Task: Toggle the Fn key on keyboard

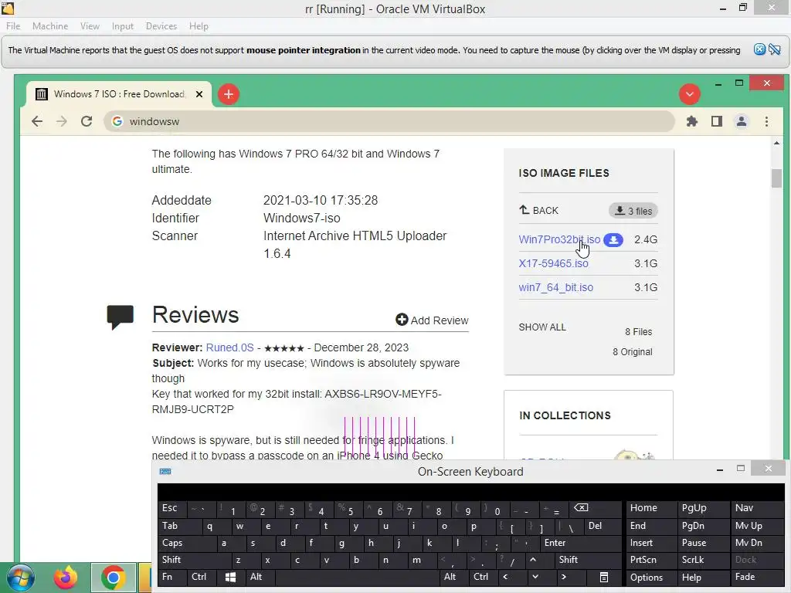Action: click(171, 577)
